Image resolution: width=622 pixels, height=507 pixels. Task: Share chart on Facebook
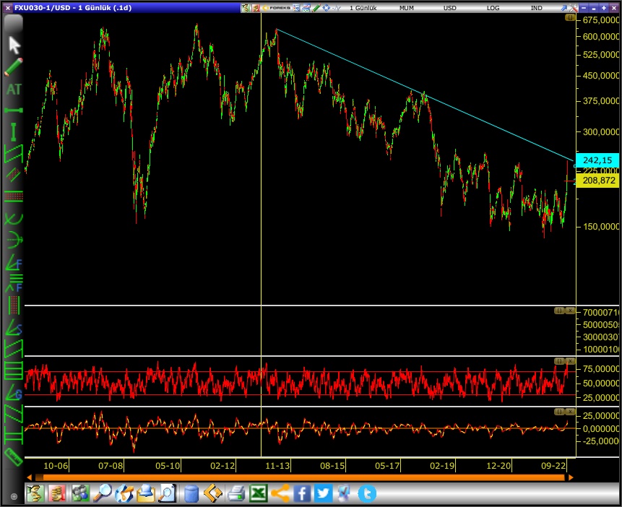[302, 493]
